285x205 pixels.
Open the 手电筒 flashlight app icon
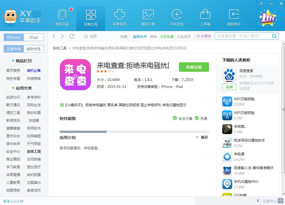click(x=227, y=129)
